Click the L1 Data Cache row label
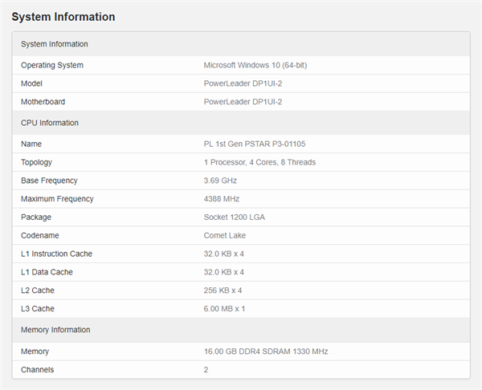 pos(47,272)
